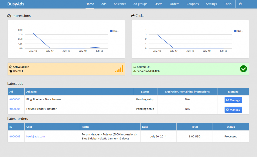Click the Impressions heading icon
This screenshot has height=157, width=257.
click(9, 16)
